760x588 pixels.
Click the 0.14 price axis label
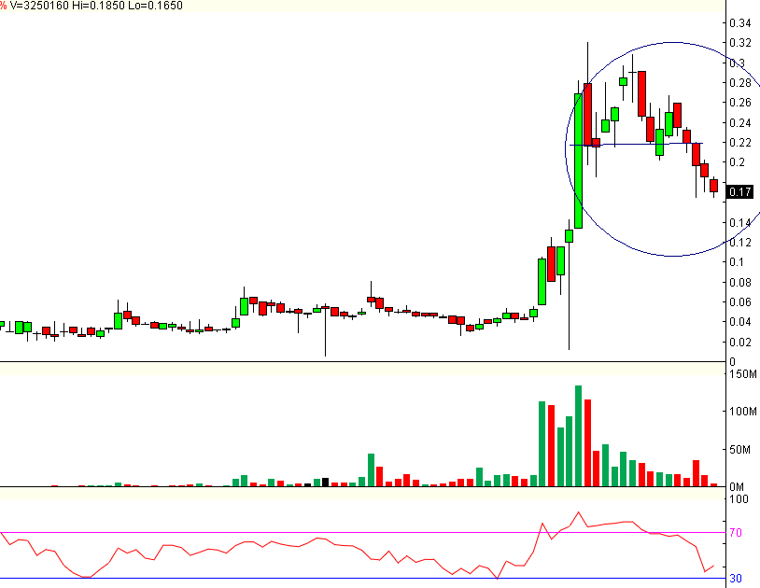[x=740, y=222]
